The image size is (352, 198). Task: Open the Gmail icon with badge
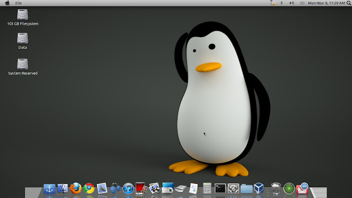click(302, 188)
